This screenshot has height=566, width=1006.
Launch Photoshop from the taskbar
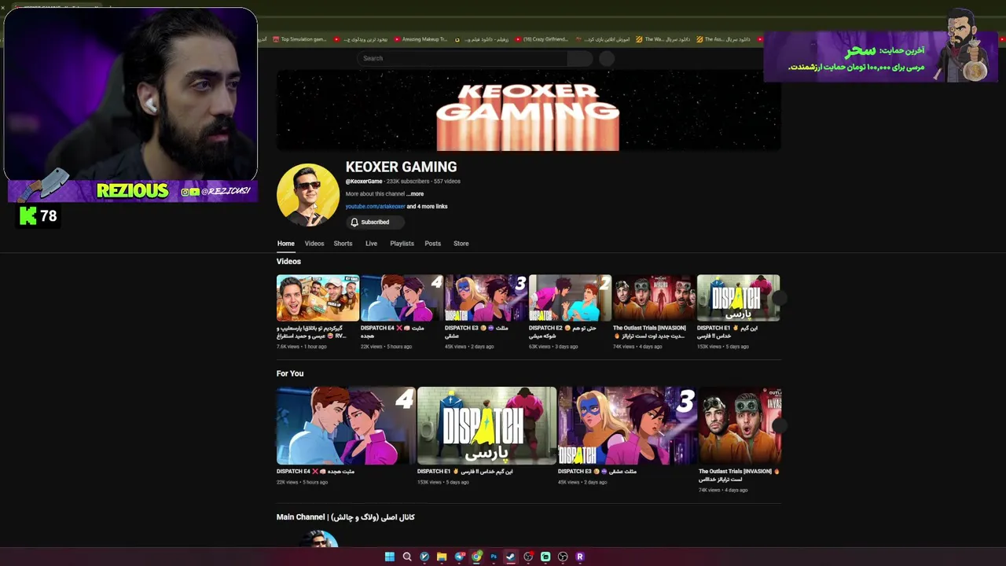coord(494,557)
